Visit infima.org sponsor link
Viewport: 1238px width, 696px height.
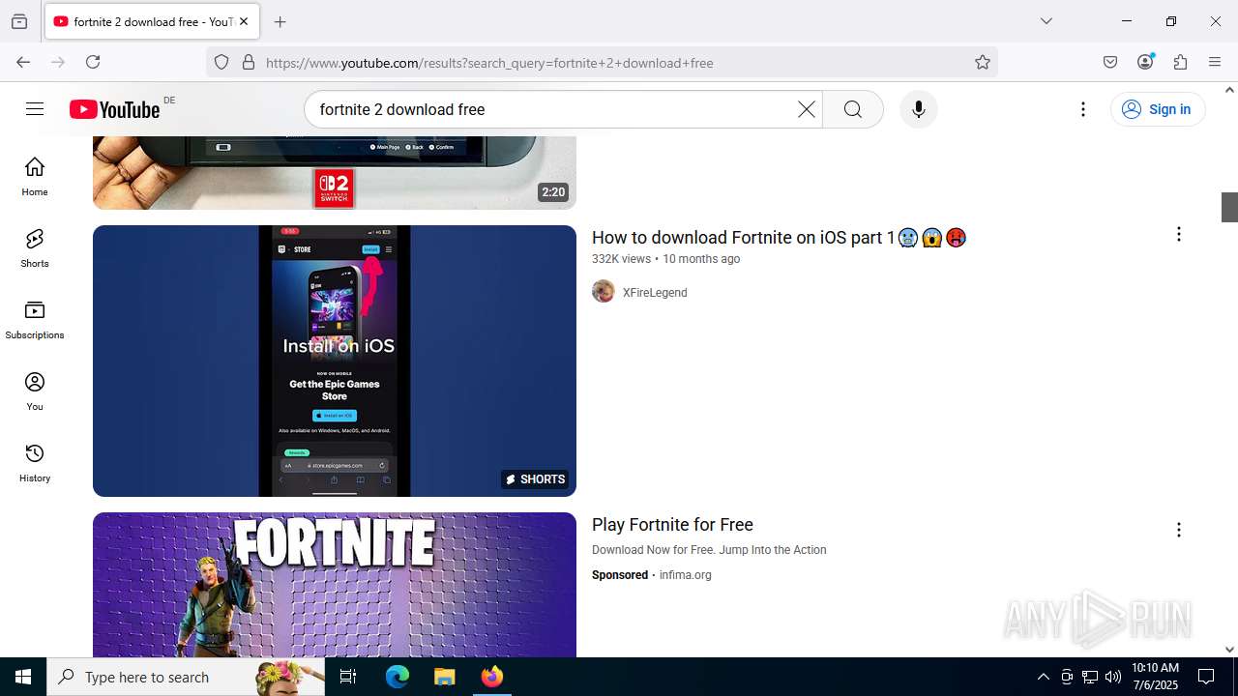click(685, 575)
